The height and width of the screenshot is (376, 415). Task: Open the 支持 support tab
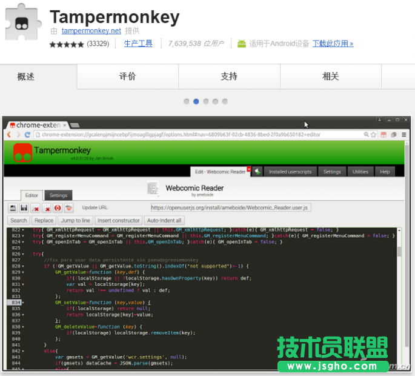pos(229,76)
